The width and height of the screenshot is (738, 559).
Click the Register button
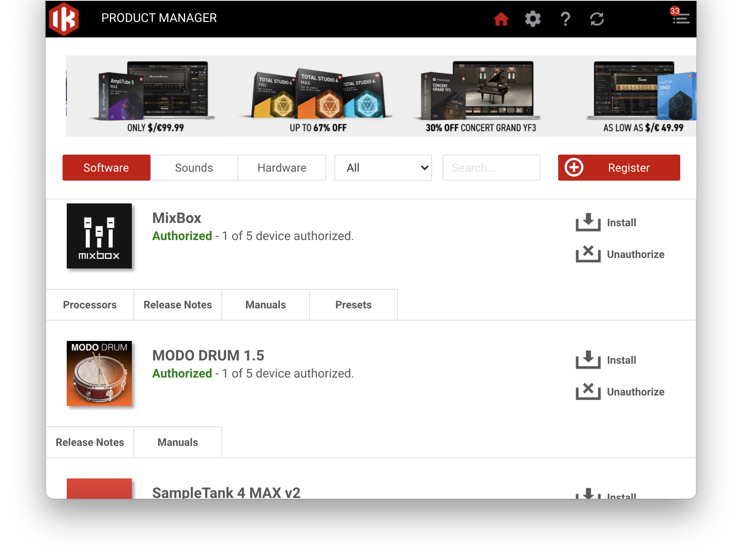click(619, 168)
